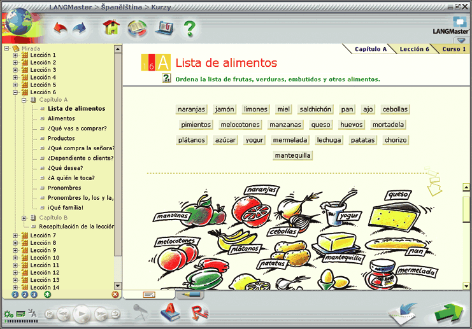Collapse the Lección 6 tree node

[15, 92]
